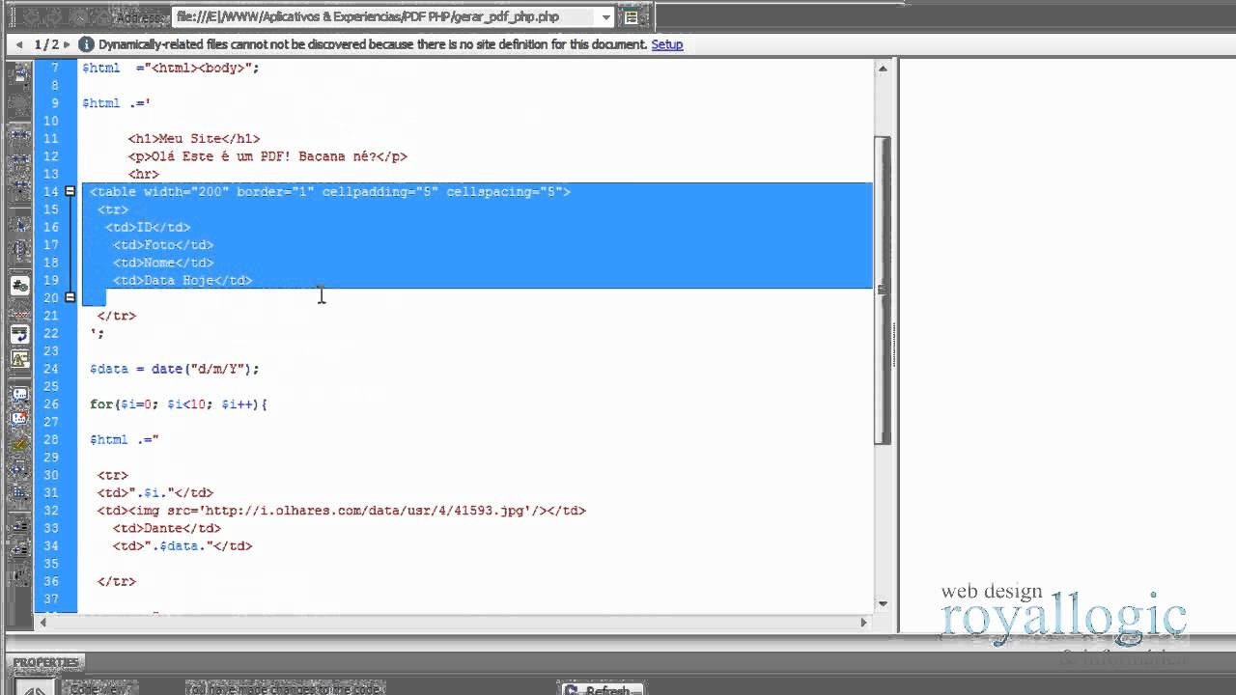
Task: Open the Address field dropdown arrow
Action: (605, 16)
